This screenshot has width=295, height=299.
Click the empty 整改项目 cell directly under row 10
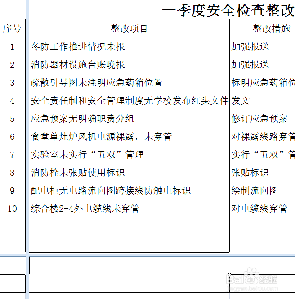pos(130,226)
